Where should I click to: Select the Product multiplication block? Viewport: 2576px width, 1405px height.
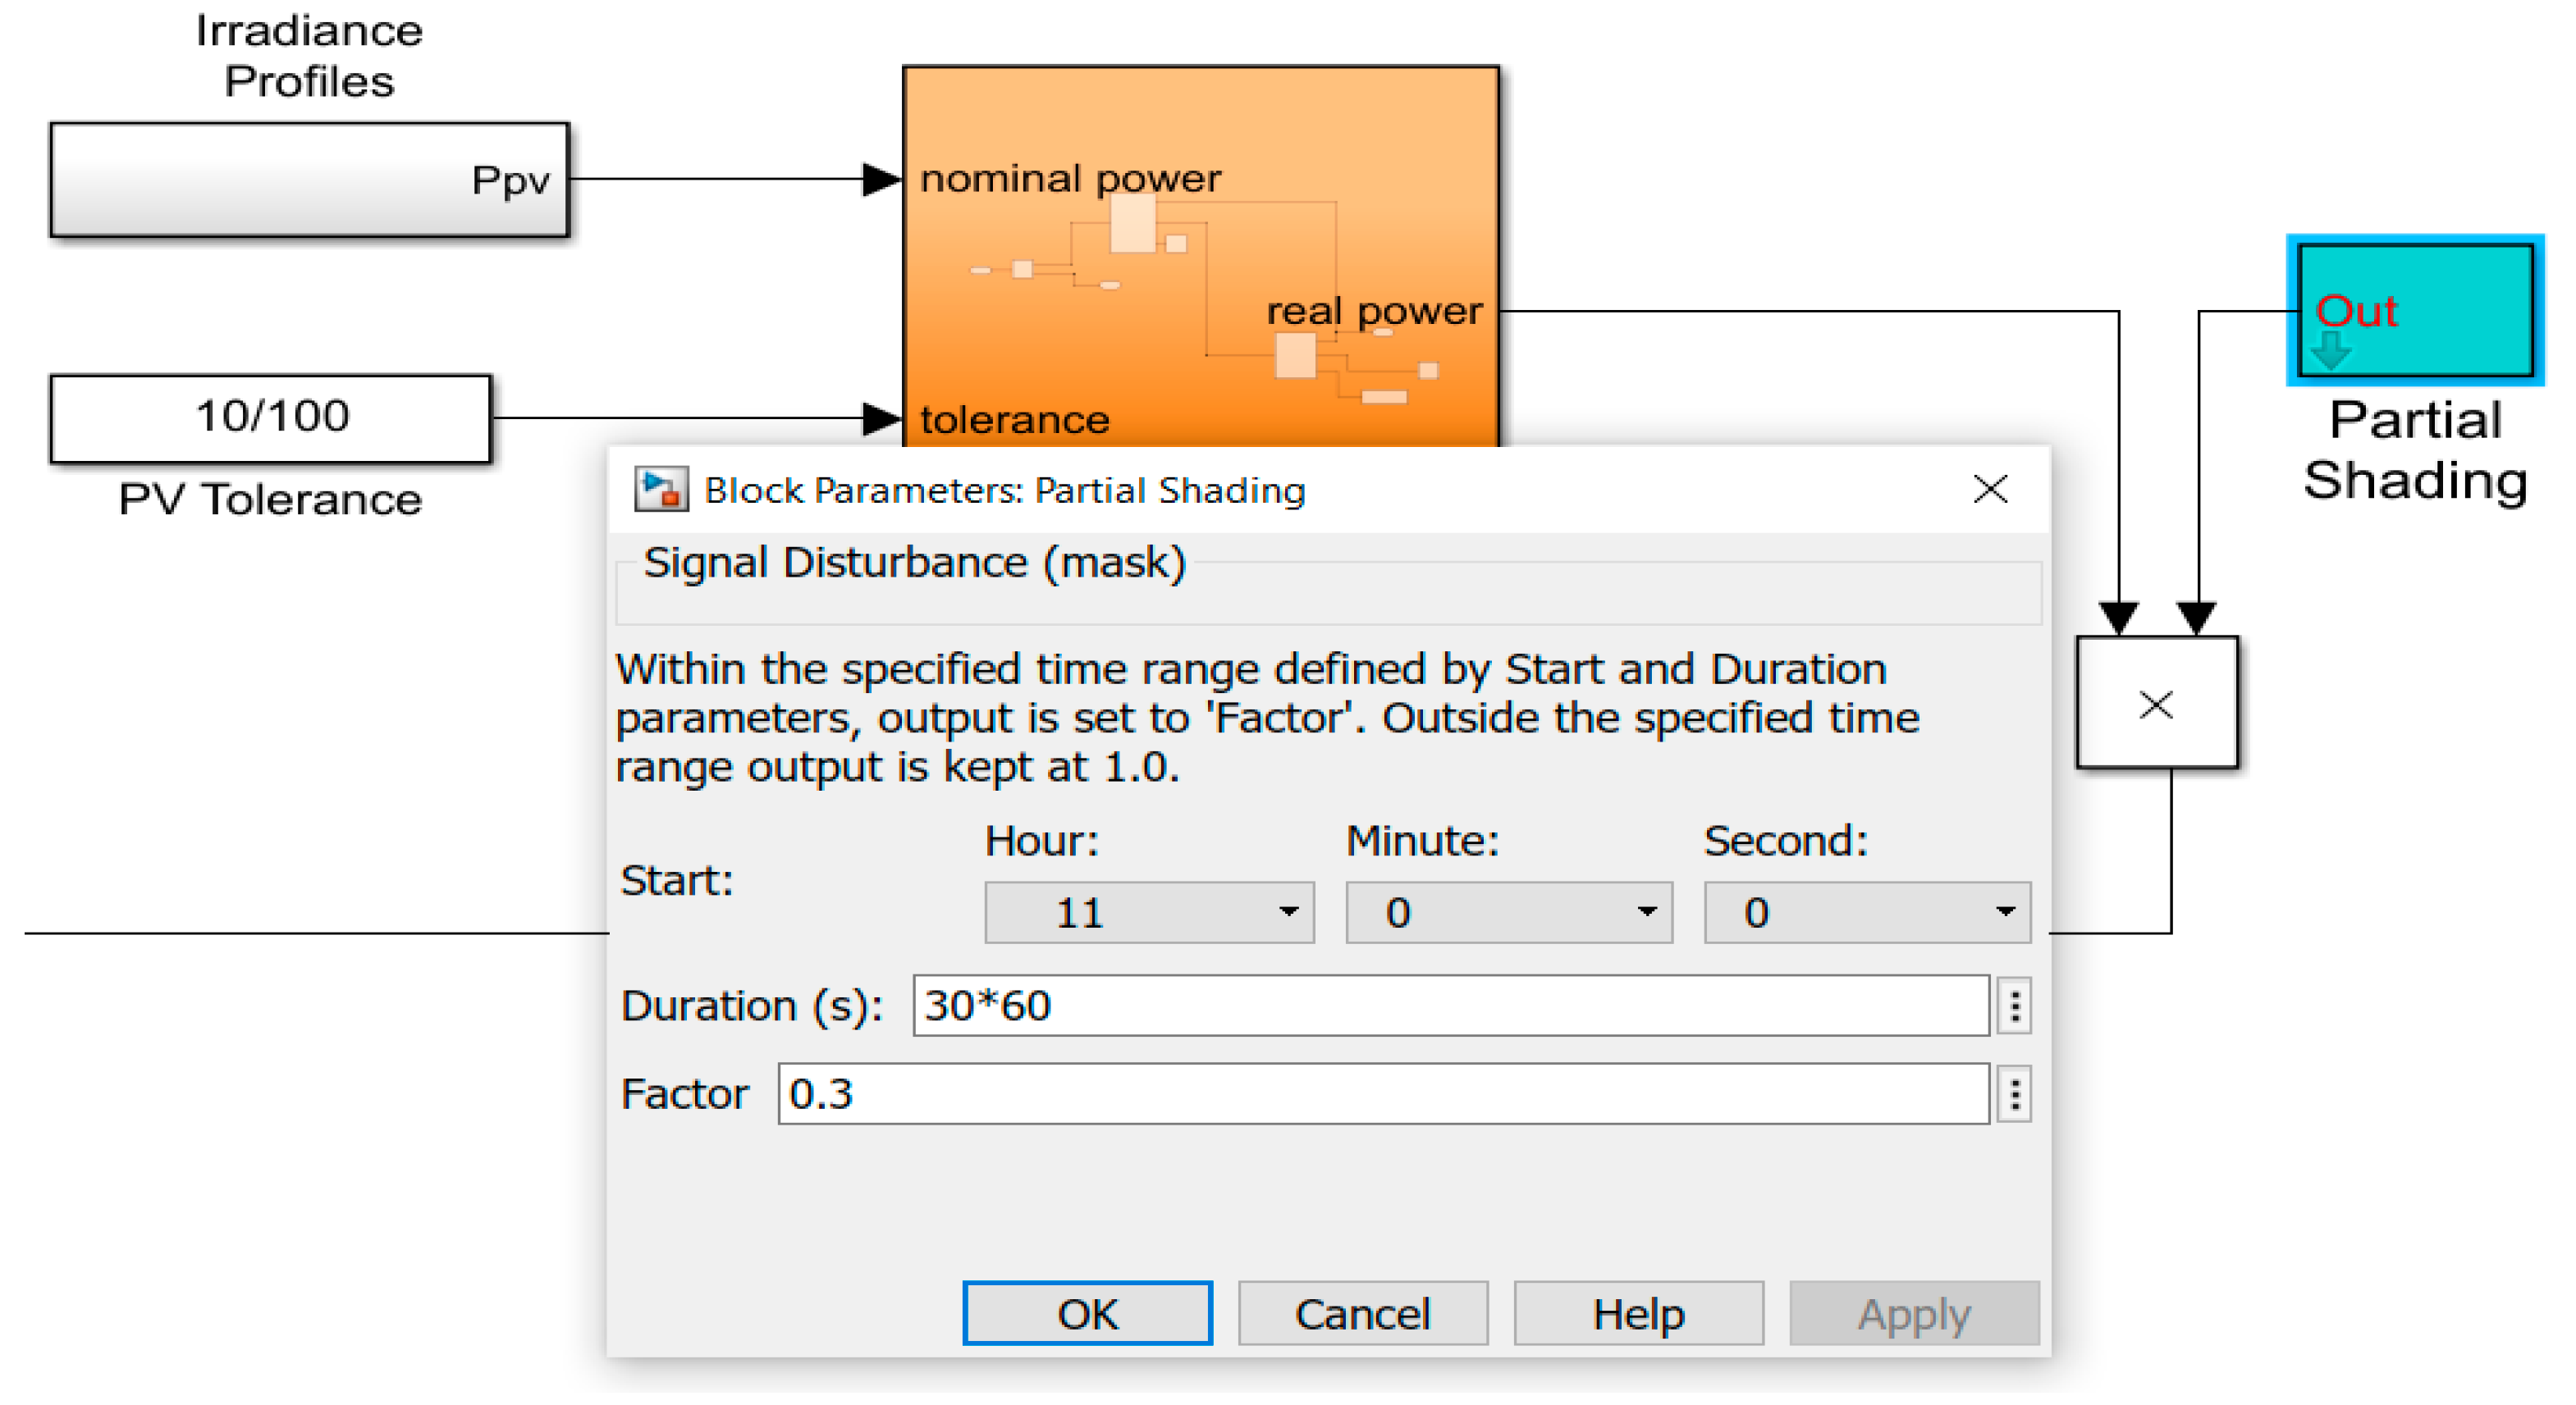(2156, 704)
